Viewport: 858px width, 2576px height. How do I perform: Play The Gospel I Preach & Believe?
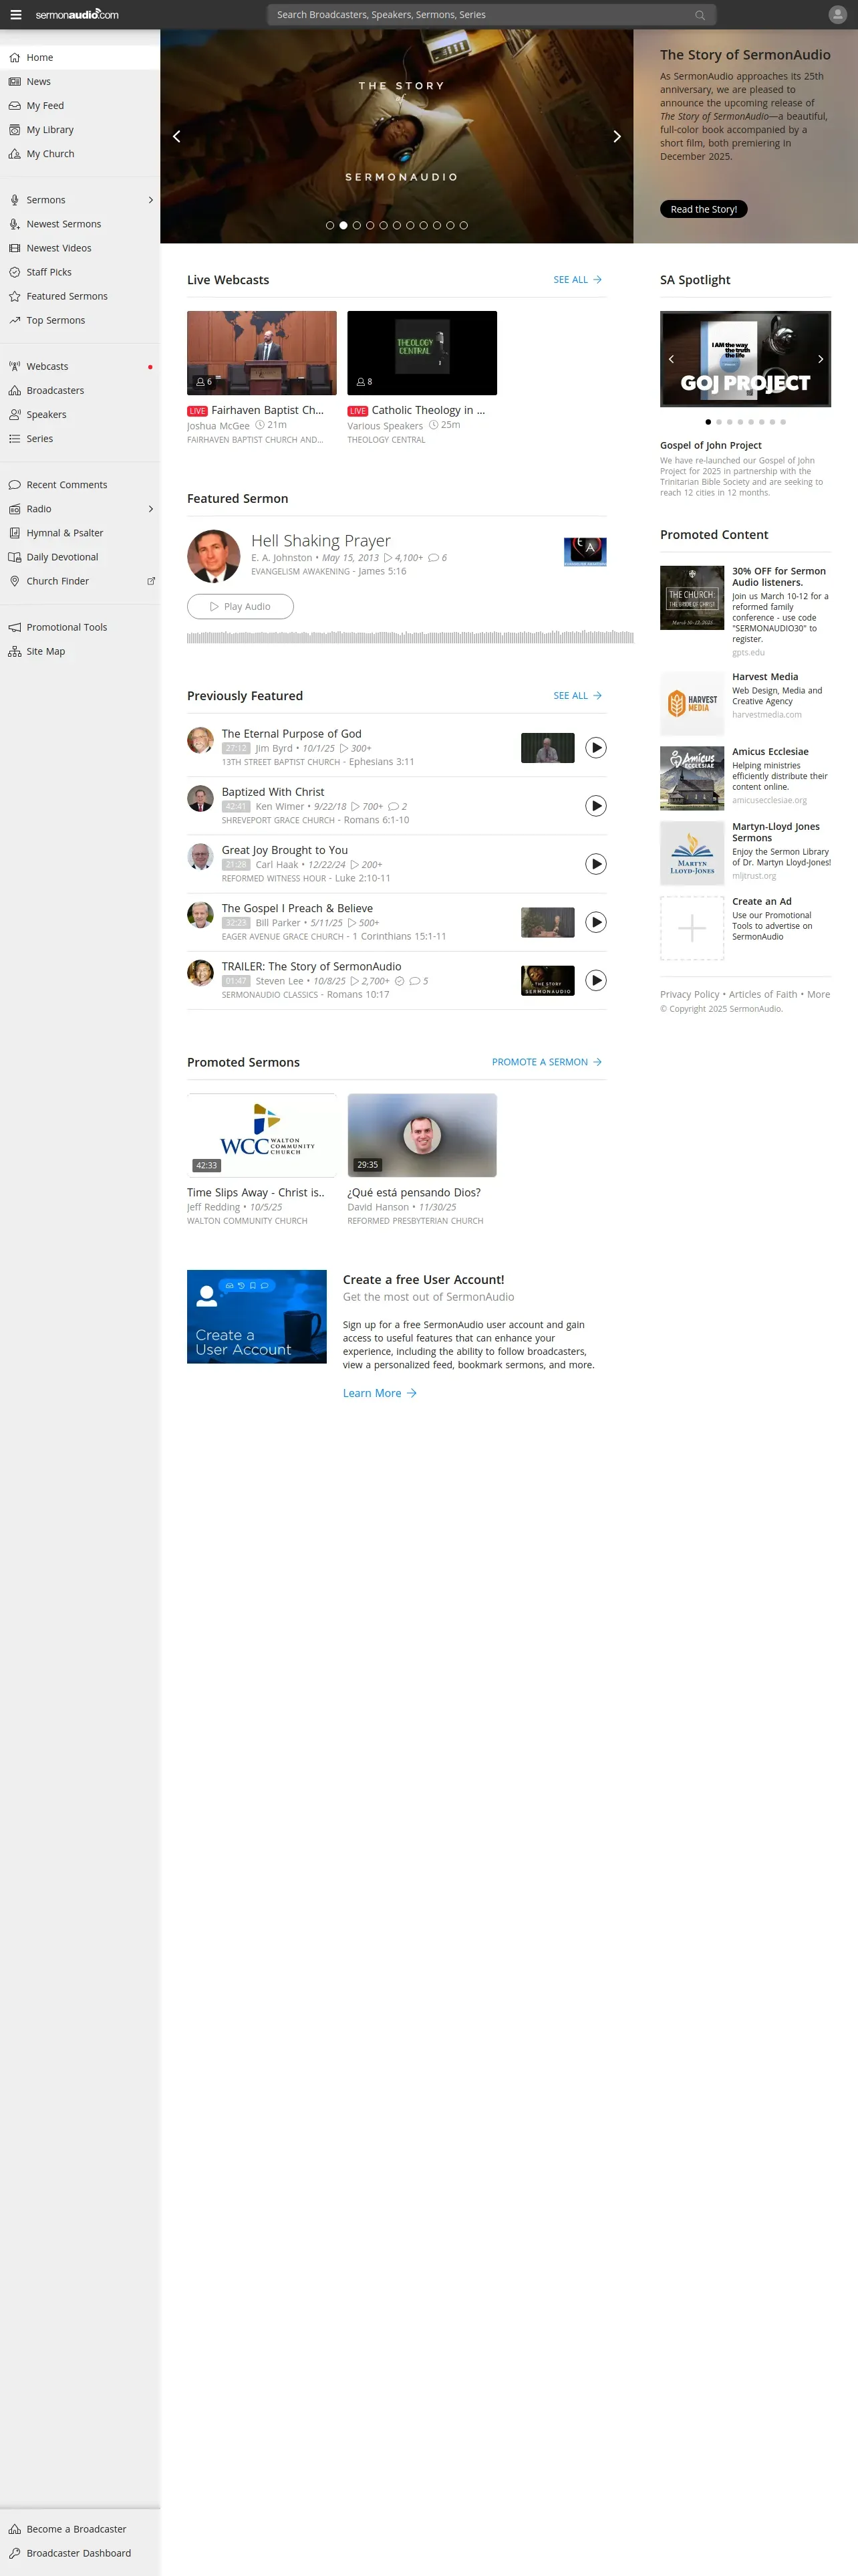point(595,922)
